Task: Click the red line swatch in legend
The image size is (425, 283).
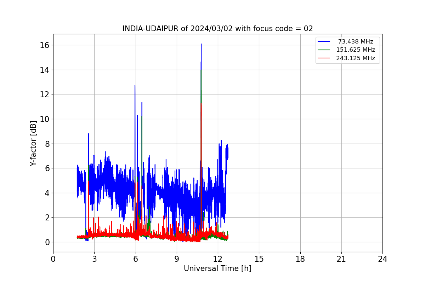Action: click(x=324, y=58)
